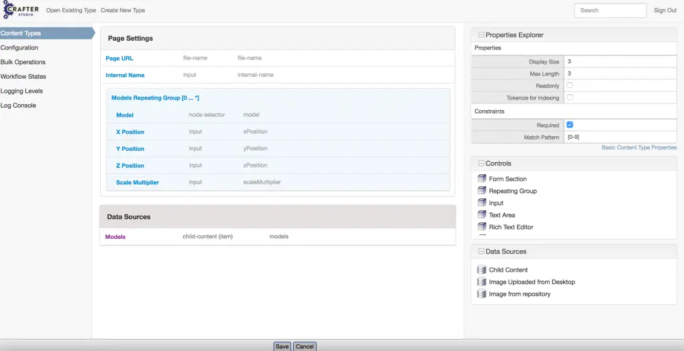Screen dimensions: 684x351
Task: Collapse the Data Sources panel
Action: coord(481,252)
